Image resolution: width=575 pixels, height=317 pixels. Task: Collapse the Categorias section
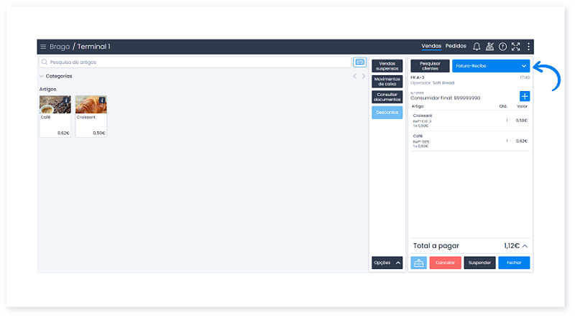[42, 76]
